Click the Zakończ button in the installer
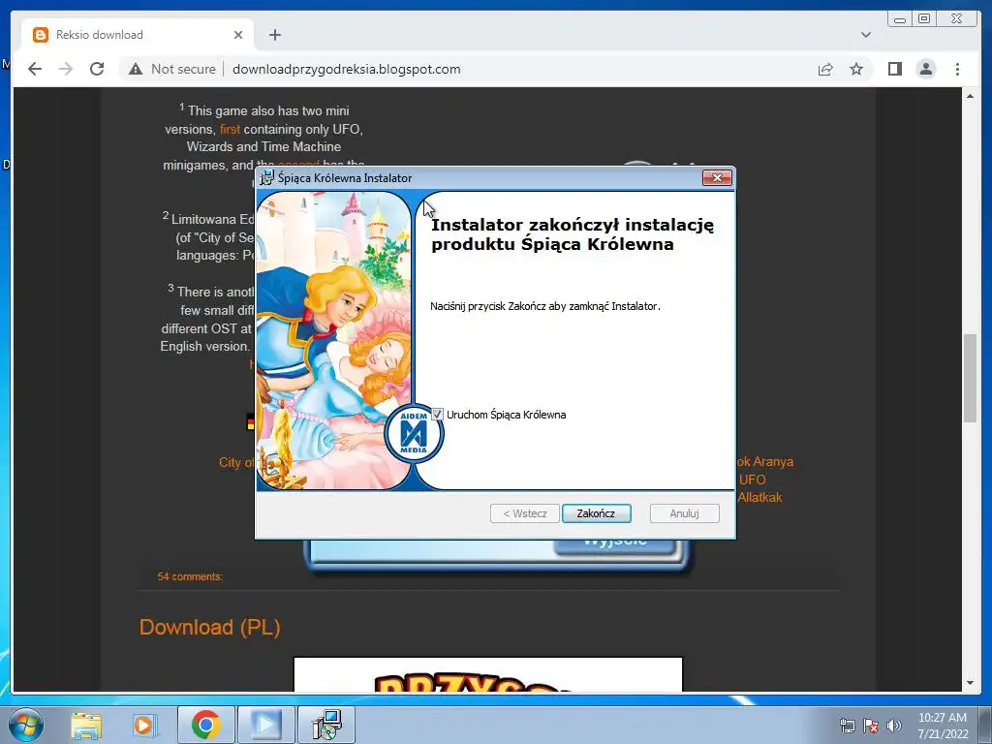992x744 pixels. [596, 513]
